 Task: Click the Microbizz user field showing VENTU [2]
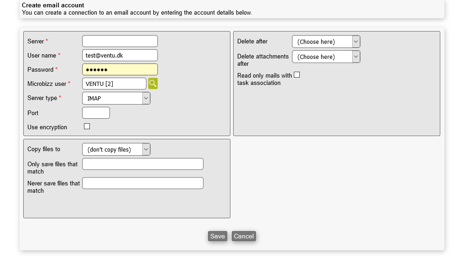point(114,84)
